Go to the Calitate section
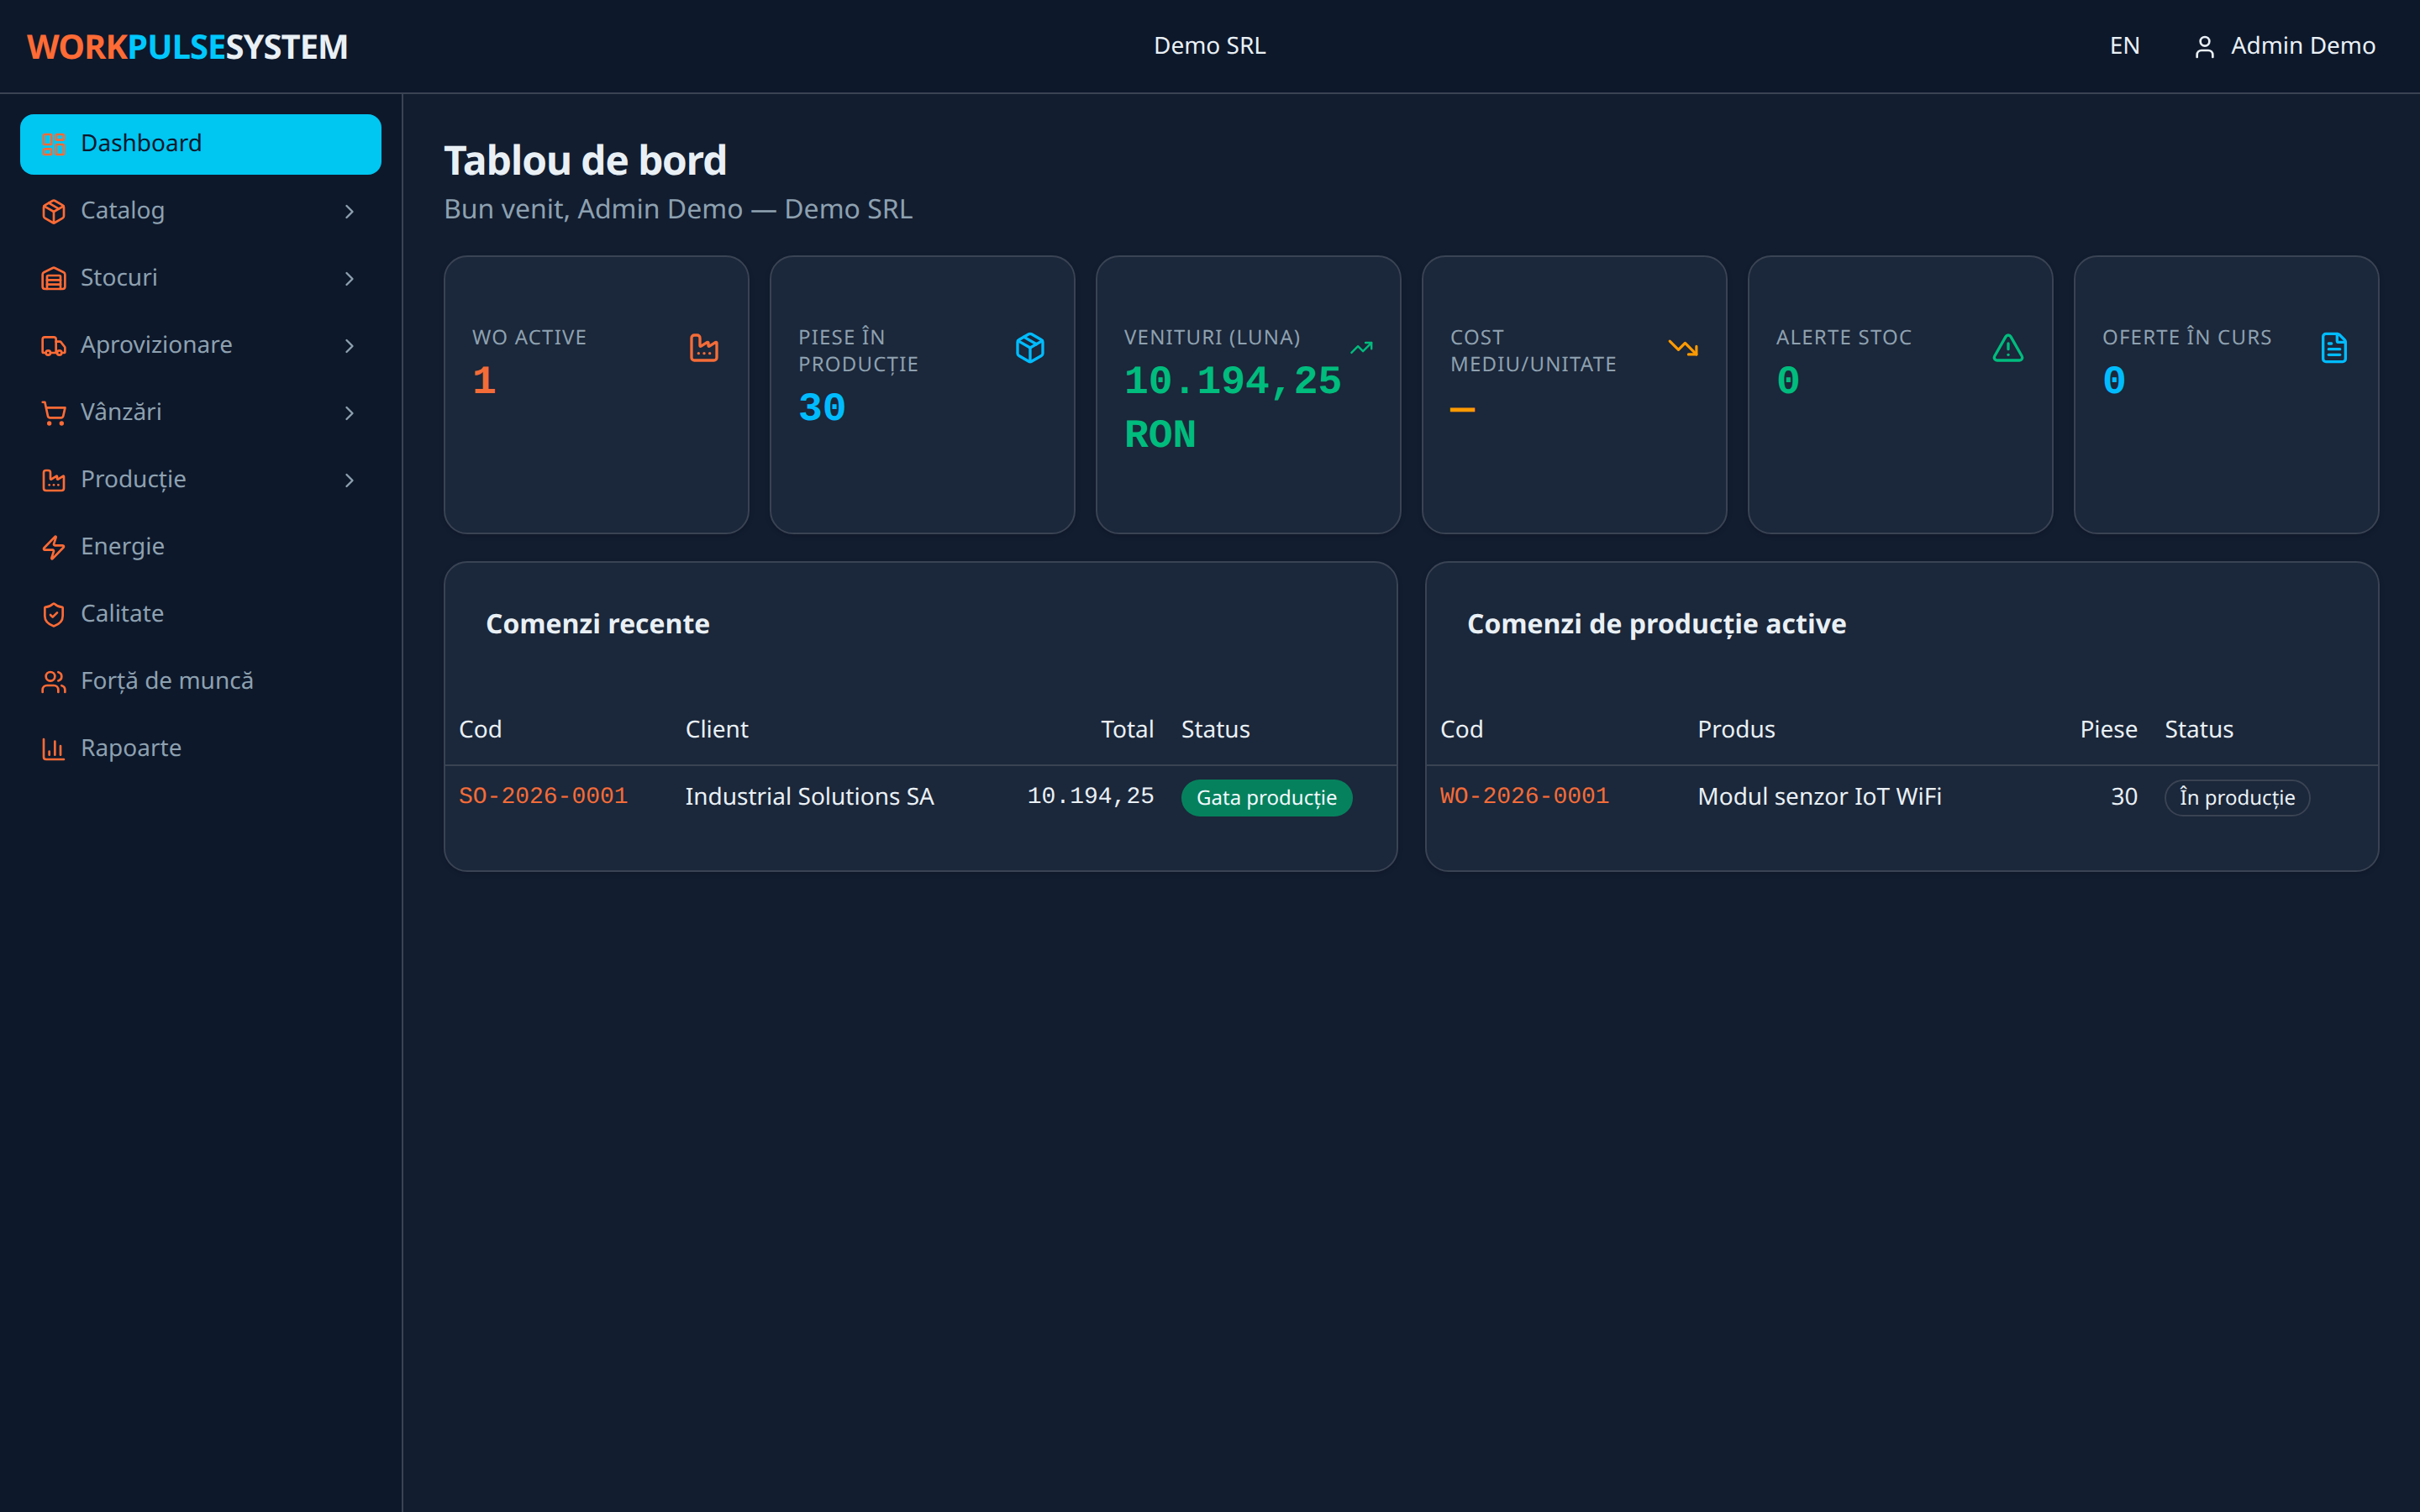The image size is (2420, 1512). [200, 614]
